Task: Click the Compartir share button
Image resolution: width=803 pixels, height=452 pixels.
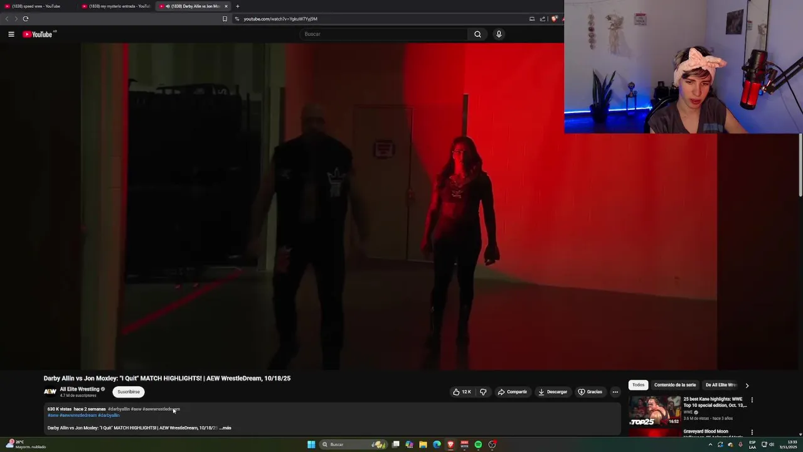Action: tap(513, 392)
